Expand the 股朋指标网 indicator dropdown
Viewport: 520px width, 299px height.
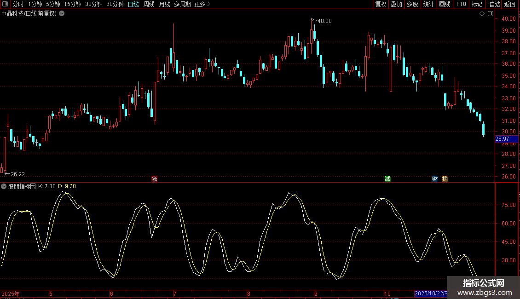pyautogui.click(x=4, y=186)
